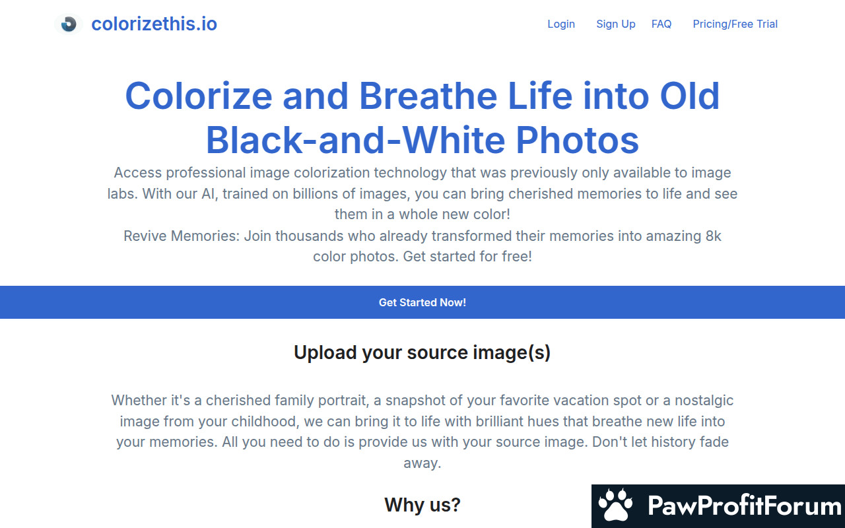Click the 'Access professional image colorization' paragraph

click(422, 193)
